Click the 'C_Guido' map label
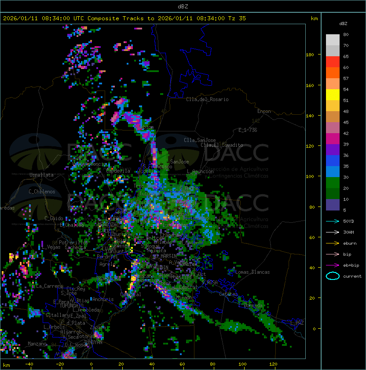This screenshot has width=366, height=370. tap(54, 218)
